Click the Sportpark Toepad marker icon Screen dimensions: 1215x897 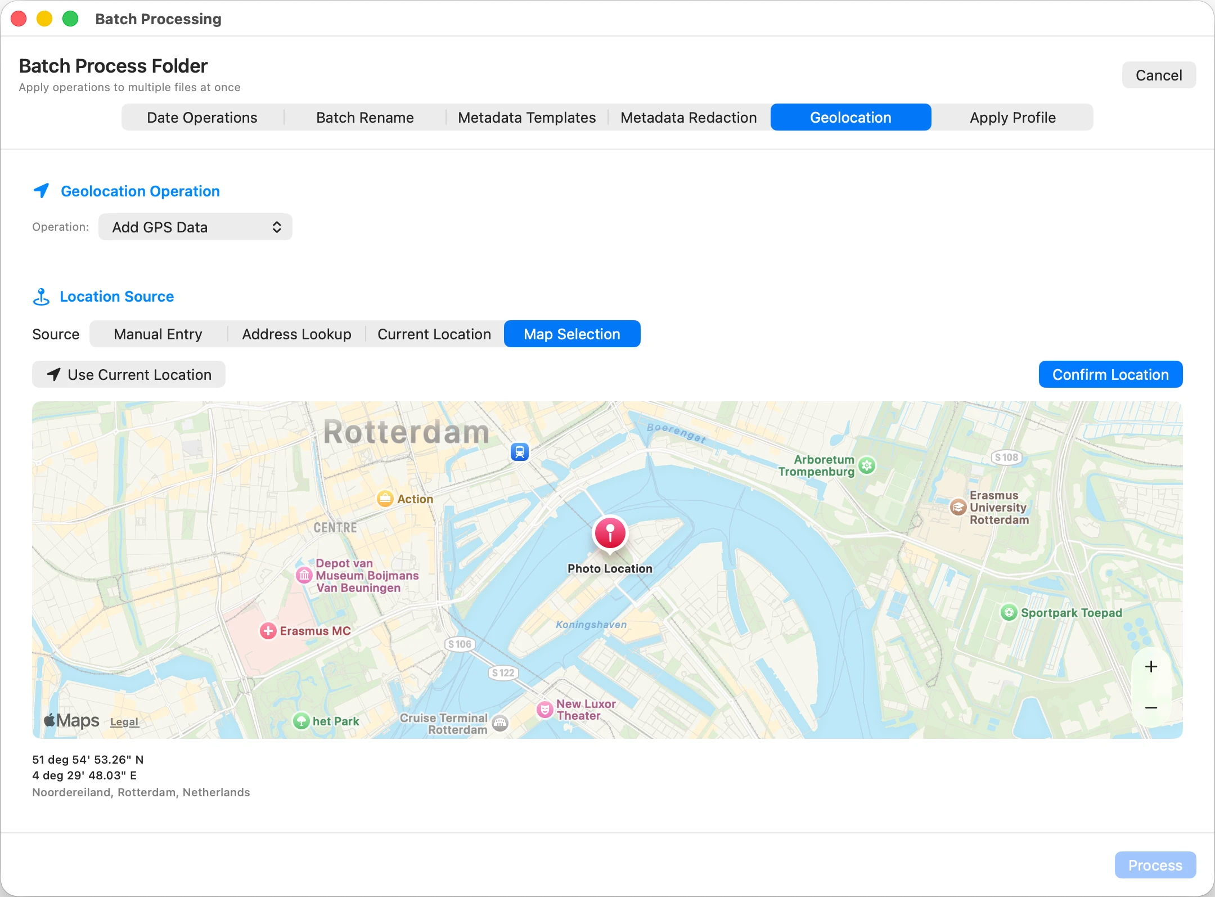[x=1009, y=612]
